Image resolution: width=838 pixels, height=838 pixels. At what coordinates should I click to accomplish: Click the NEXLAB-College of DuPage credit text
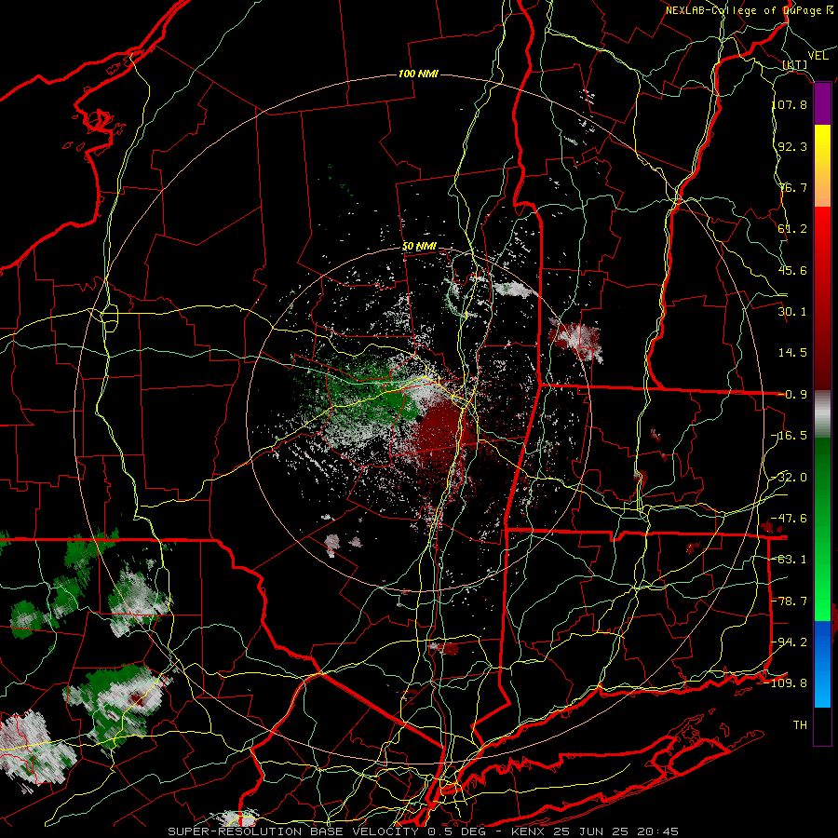coord(749,10)
